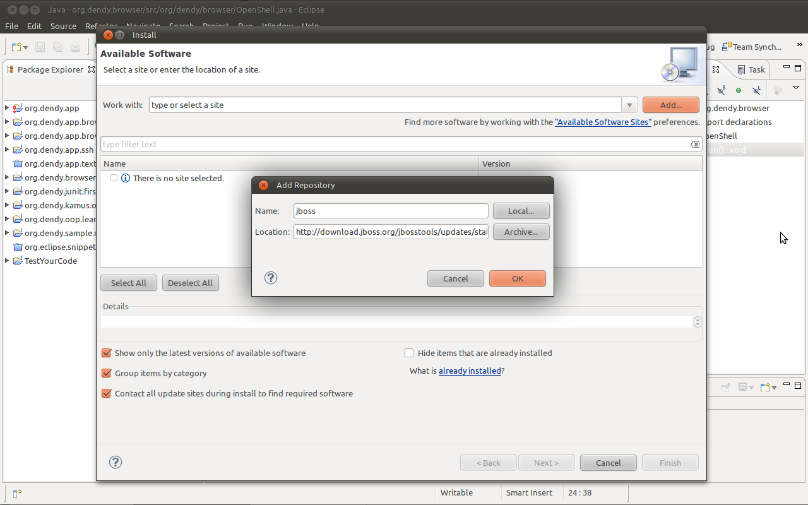Click the Select All button
Viewport: 808px width, 505px height.
[x=129, y=283]
